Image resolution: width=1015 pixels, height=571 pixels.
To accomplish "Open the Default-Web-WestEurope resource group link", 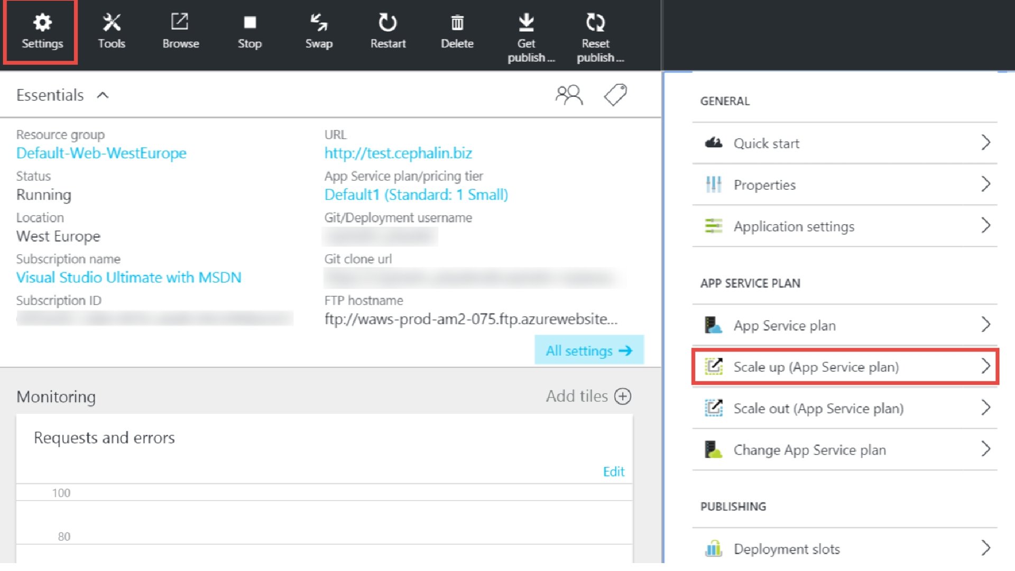I will point(101,153).
